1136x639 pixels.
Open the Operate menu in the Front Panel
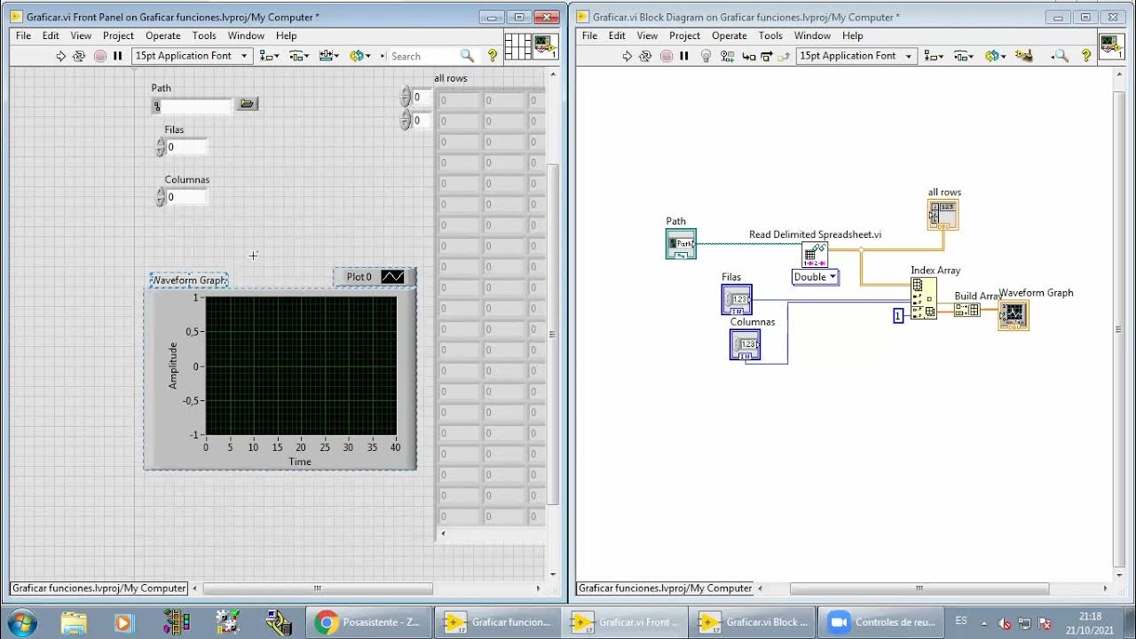tap(162, 35)
